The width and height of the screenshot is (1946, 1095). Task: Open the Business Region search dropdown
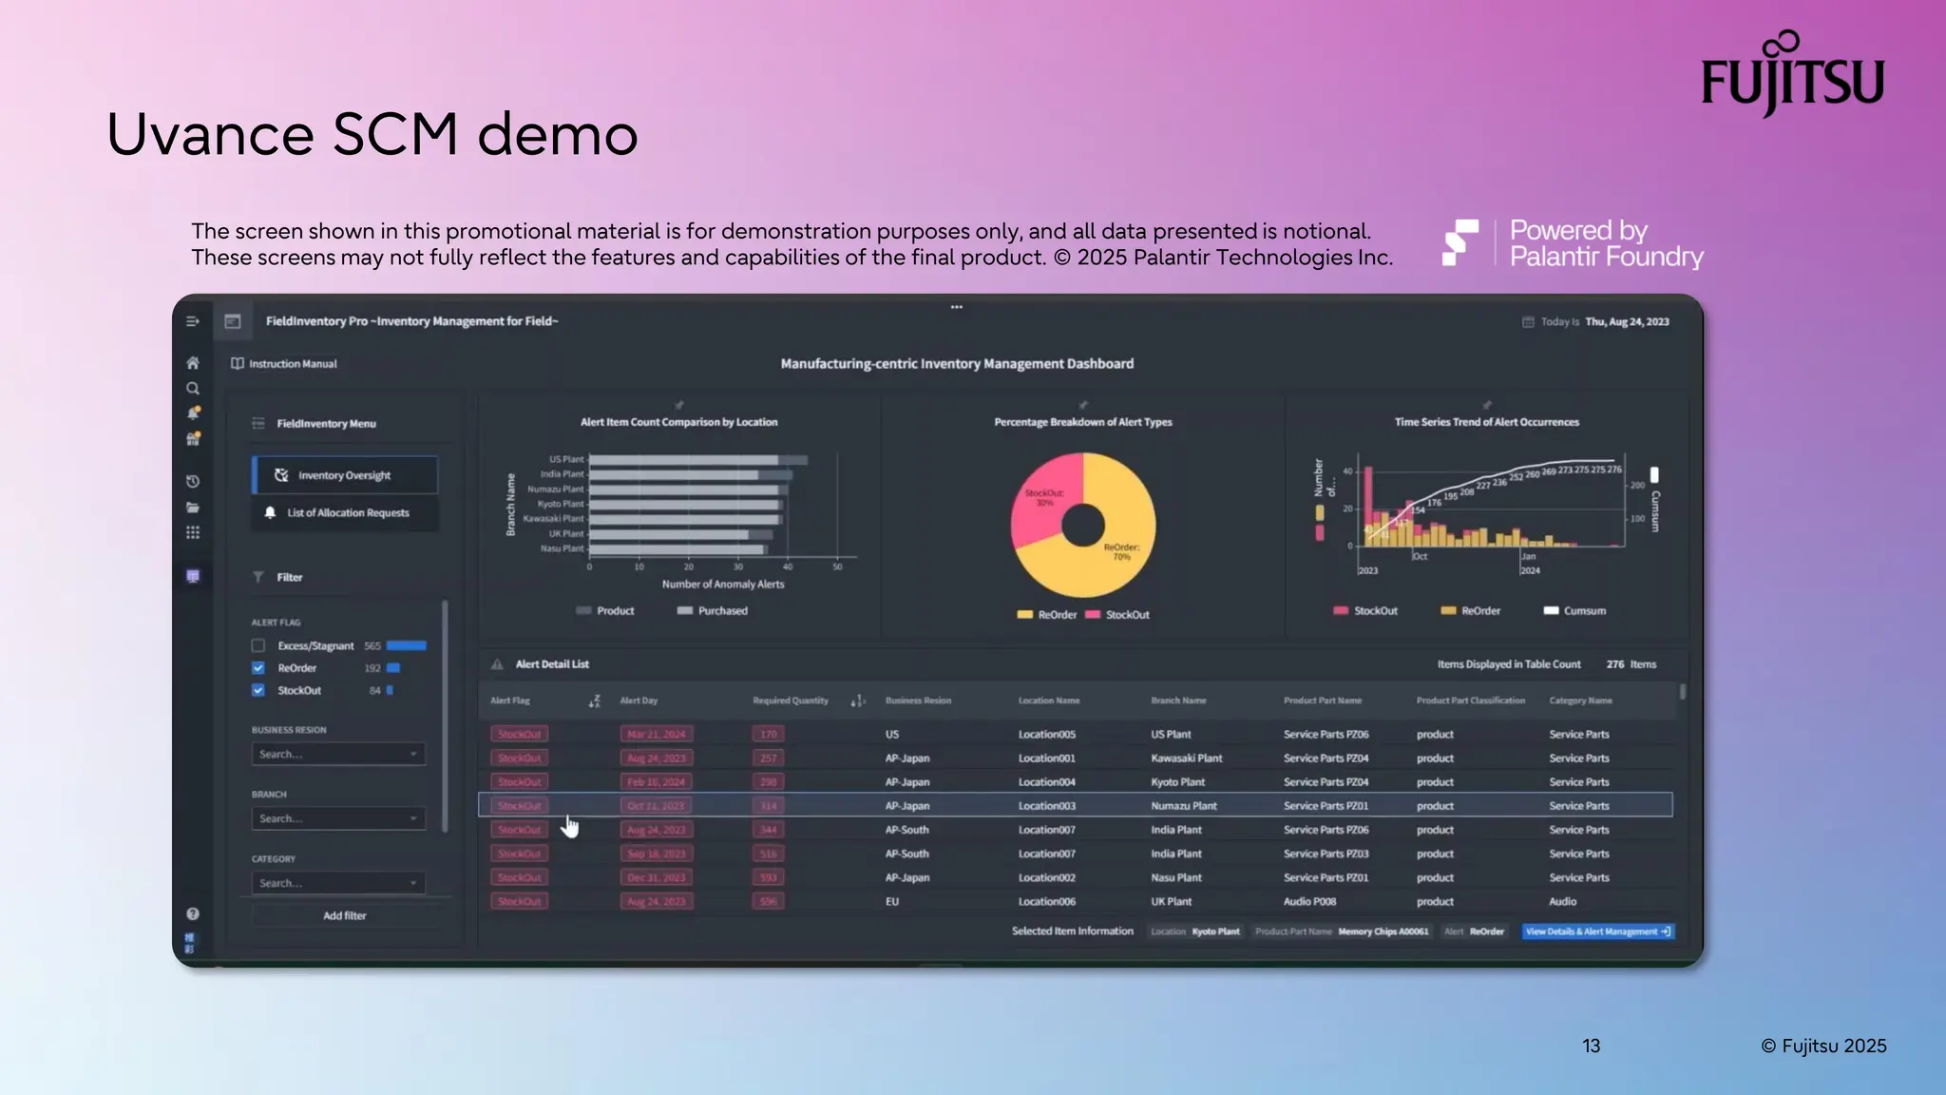coord(338,754)
